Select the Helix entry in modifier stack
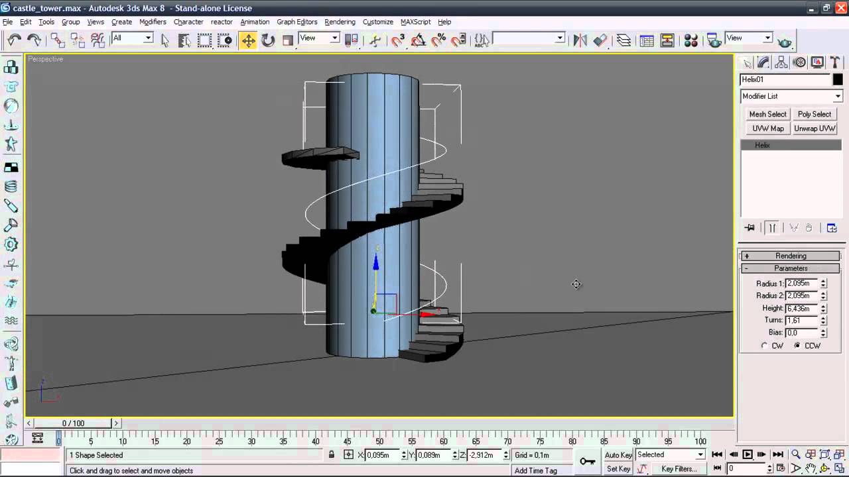849x477 pixels. tap(791, 145)
